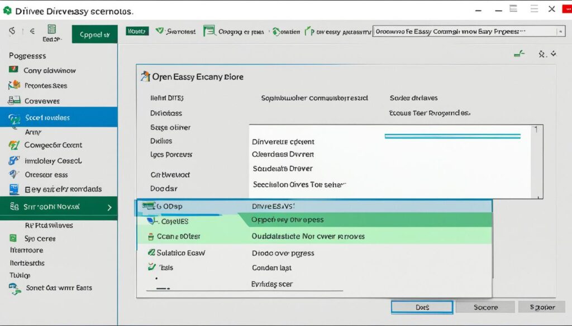Click the checkmark icon beside 'Esis'
Image resolution: width=572 pixels, height=326 pixels.
pos(152,267)
